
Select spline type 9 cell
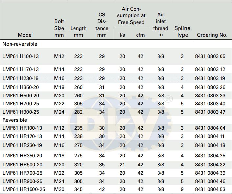pos(182,189)
